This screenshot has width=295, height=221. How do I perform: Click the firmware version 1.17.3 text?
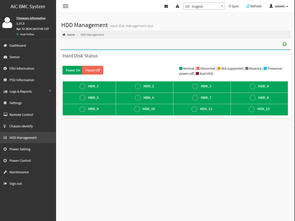[20, 23]
